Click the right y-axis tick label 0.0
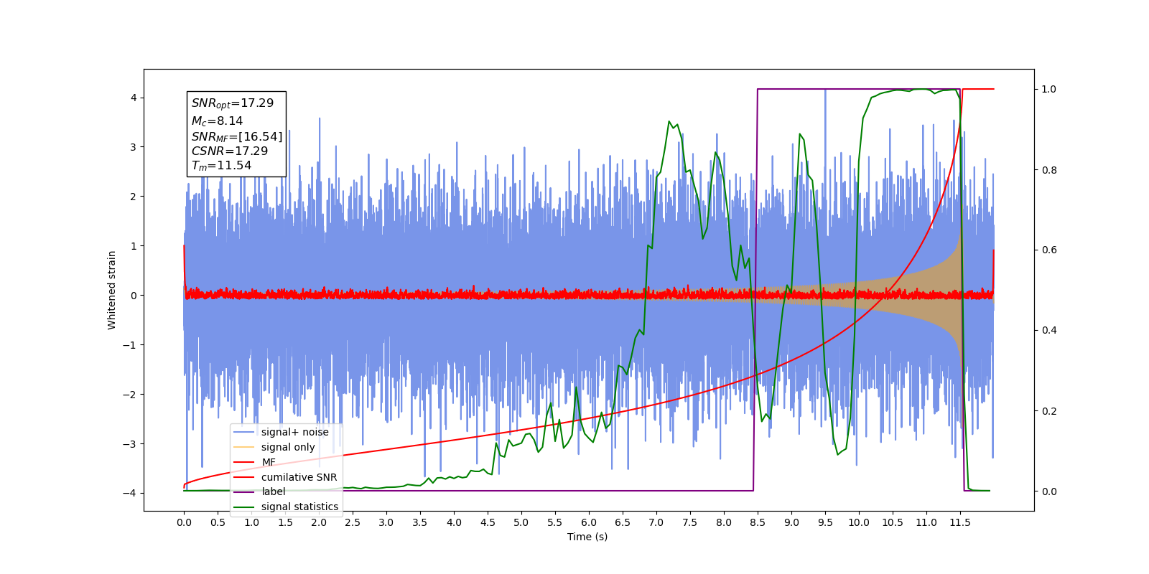 pos(1049,491)
